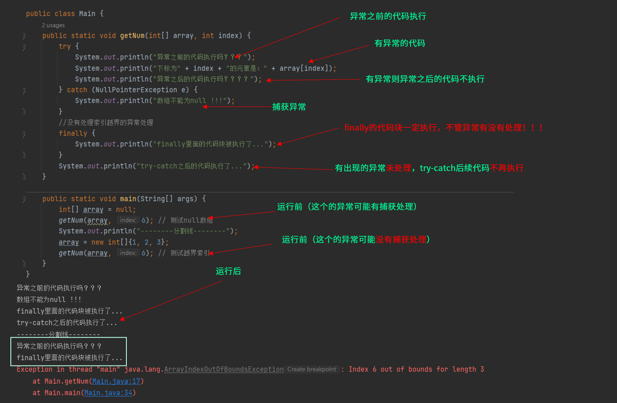Click the println statement printing '数组不能为null !!!'
The image size is (617, 403).
[155, 101]
